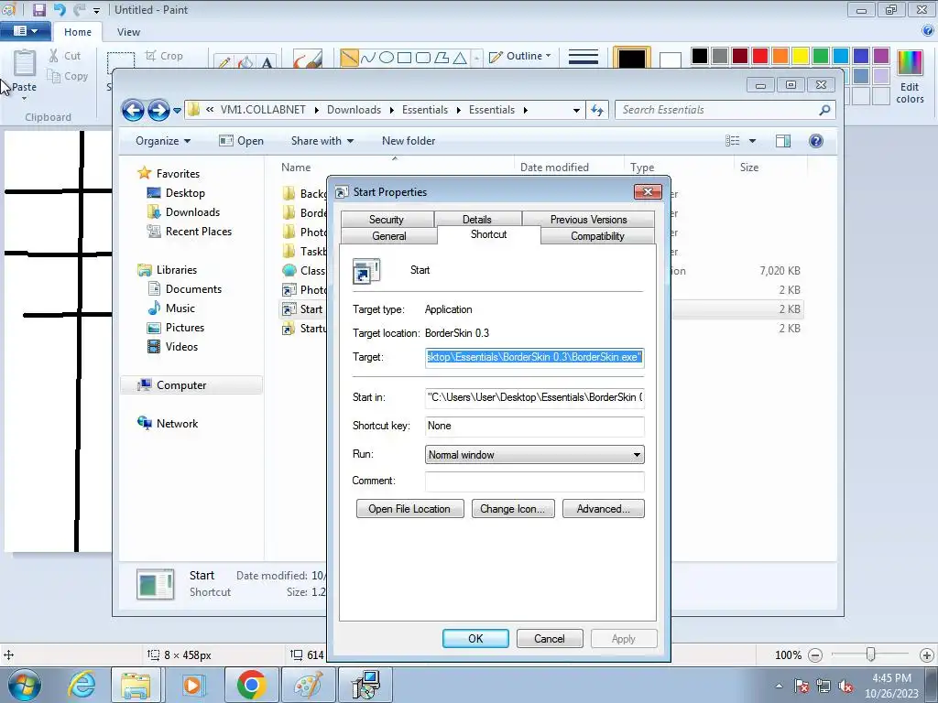The width and height of the screenshot is (938, 703).
Task: Click the Start in path field
Action: point(534,397)
